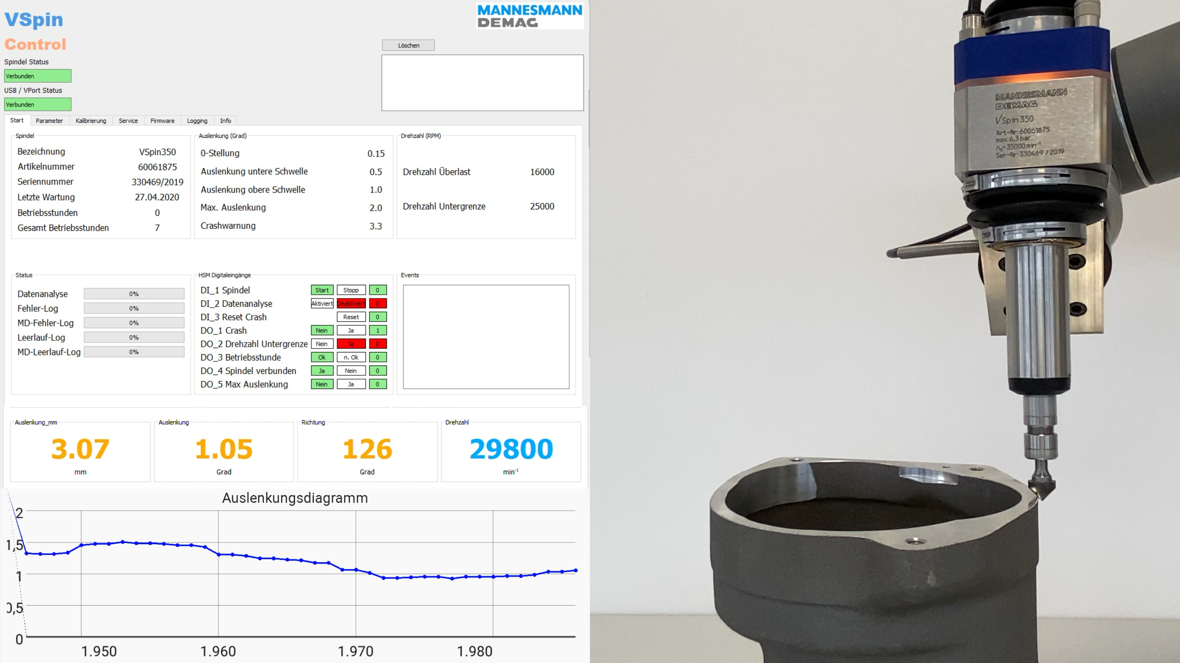Click Ja for DO_5 Max Auslenkung
This screenshot has height=663, width=1180.
coord(351,384)
